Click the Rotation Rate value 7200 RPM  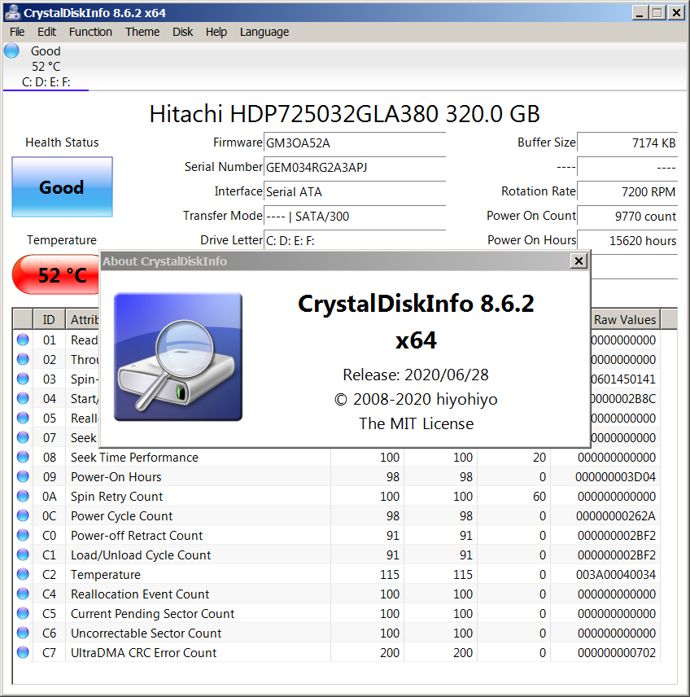(627, 192)
